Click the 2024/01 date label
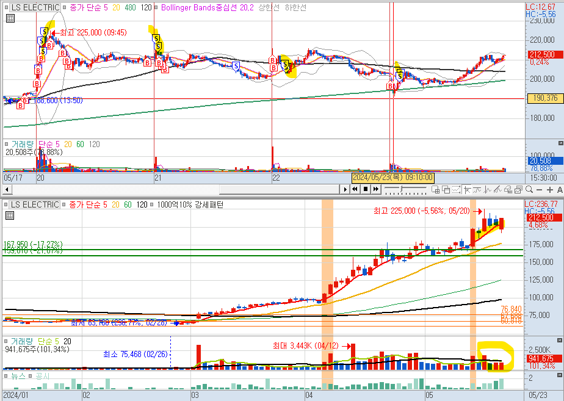The image size is (564, 401). 15,396
